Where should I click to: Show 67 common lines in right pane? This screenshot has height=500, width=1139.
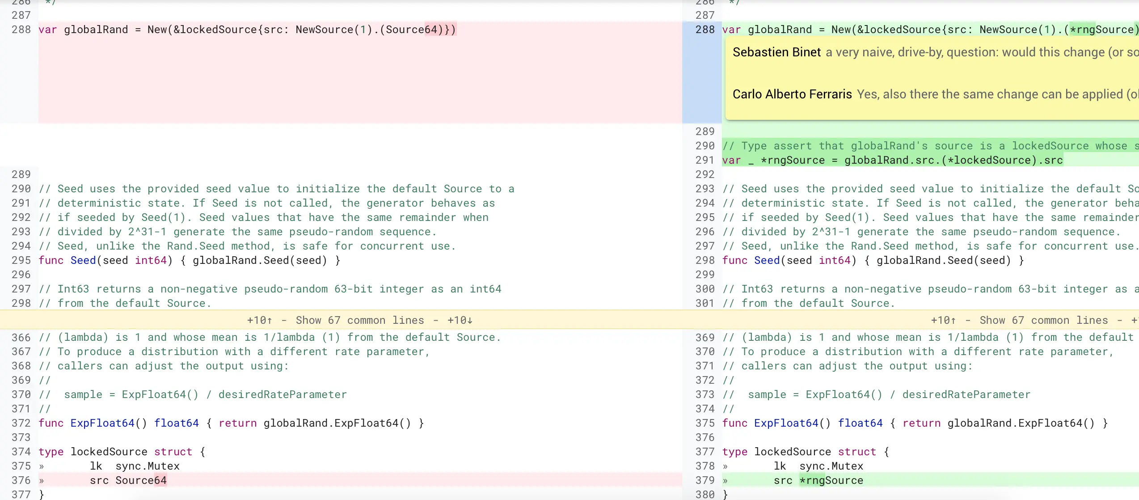pos(1043,320)
